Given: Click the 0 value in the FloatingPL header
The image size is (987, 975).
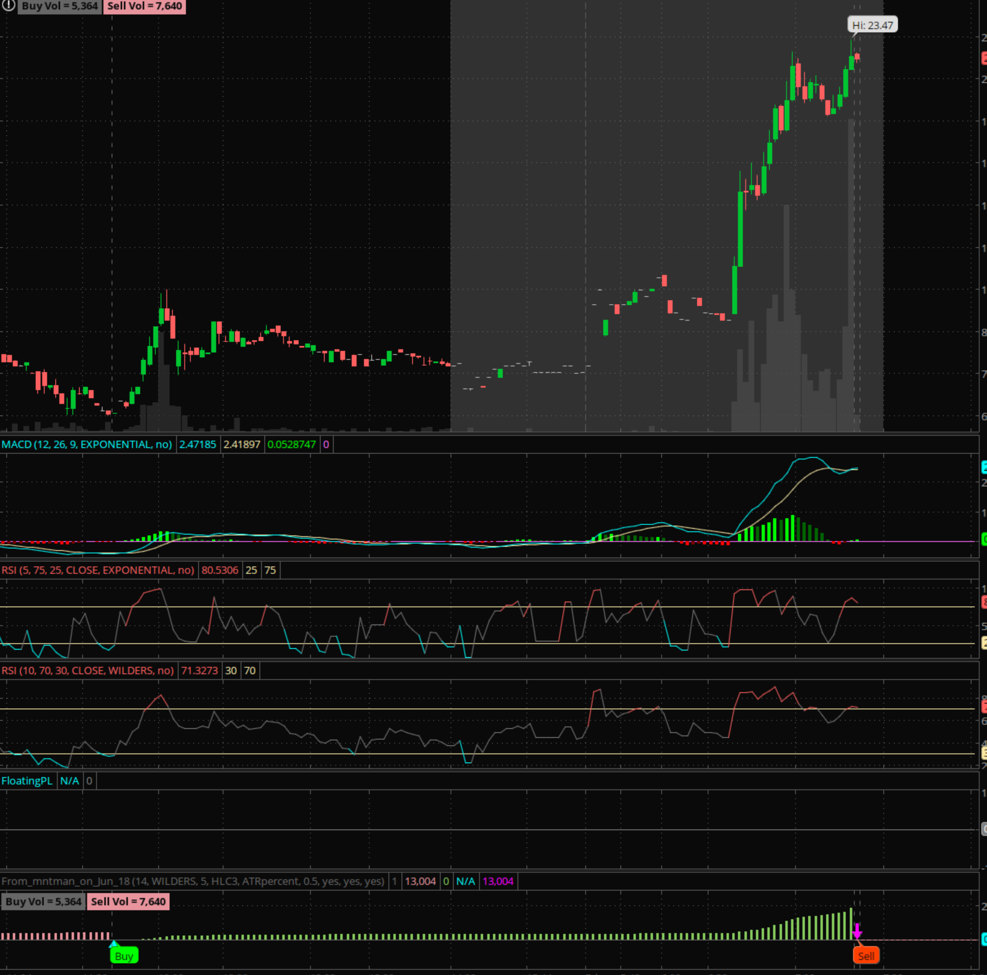Looking at the screenshot, I should coord(89,781).
